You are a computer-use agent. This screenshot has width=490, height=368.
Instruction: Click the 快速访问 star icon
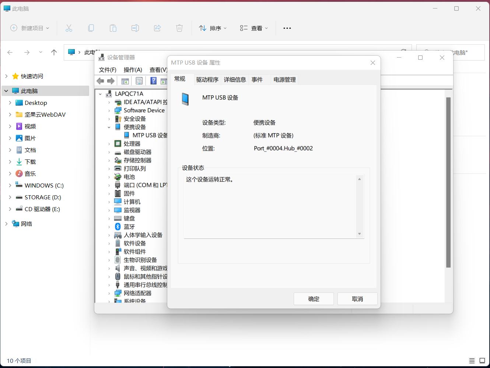click(x=15, y=76)
